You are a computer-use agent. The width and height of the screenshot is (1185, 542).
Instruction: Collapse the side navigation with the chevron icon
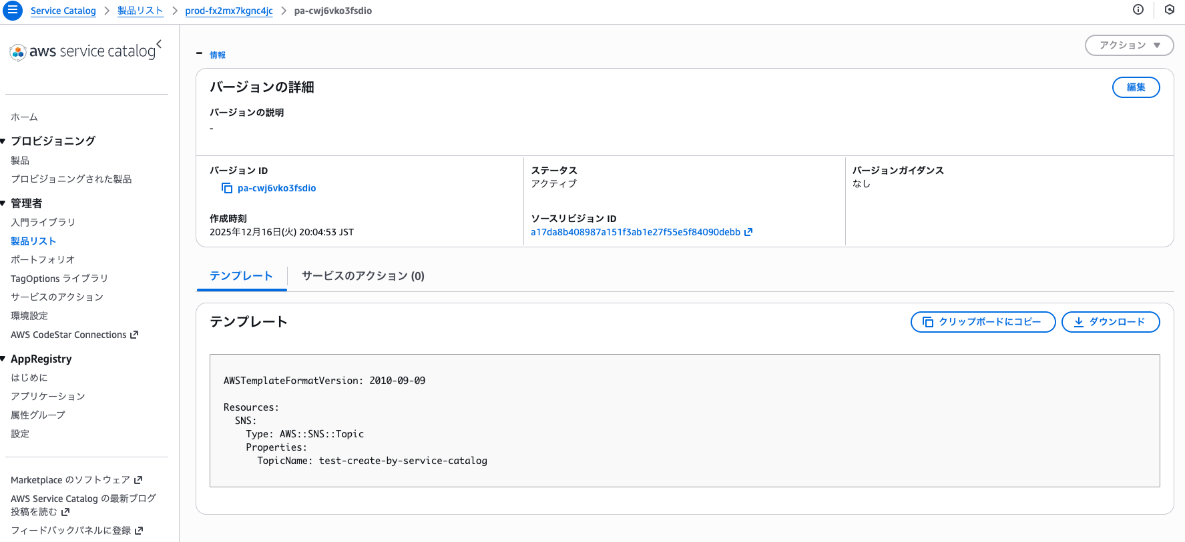coord(159,43)
